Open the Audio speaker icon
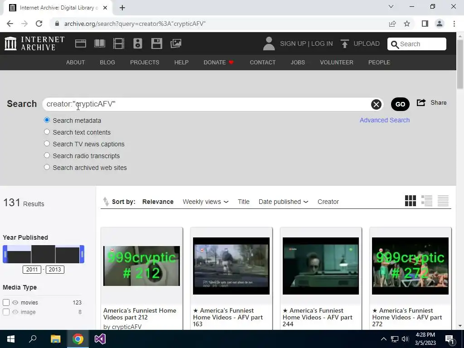Image resolution: width=464 pixels, height=348 pixels. pos(138,43)
